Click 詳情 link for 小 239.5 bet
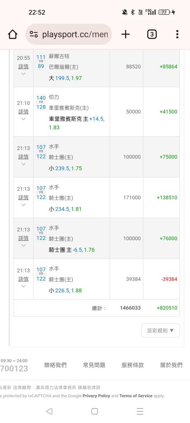Image resolution: width=190 pixels, height=423 pixels. pos(23,157)
